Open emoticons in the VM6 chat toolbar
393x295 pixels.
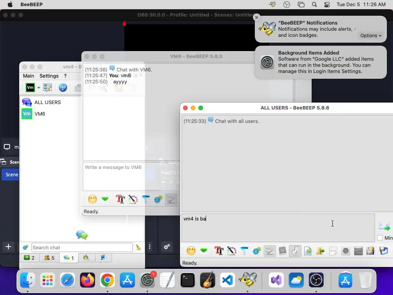[92, 199]
